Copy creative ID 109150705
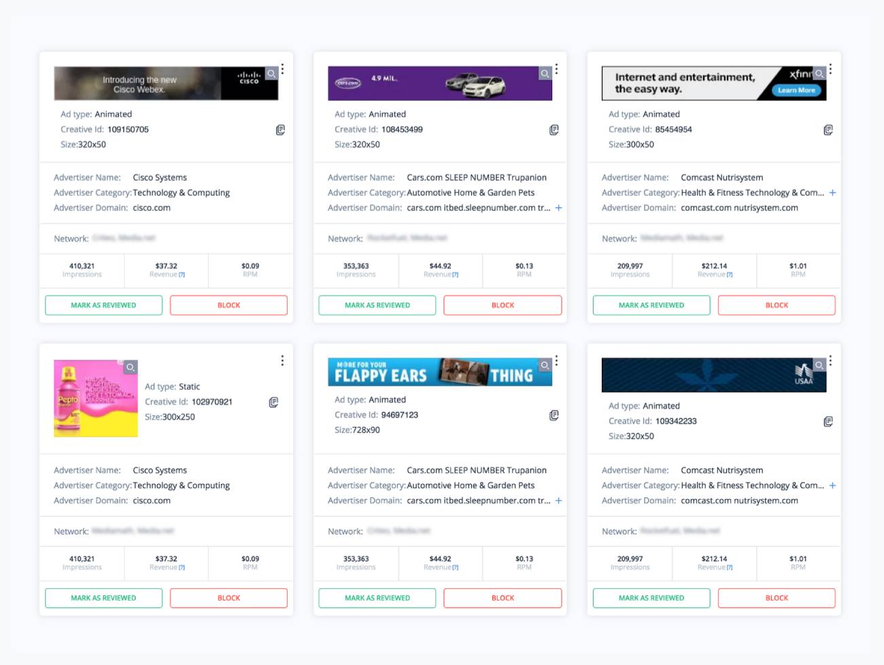This screenshot has height=665, width=884. click(280, 130)
